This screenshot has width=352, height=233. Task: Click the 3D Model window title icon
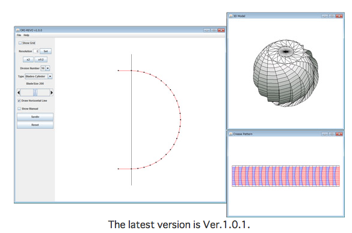click(231, 16)
